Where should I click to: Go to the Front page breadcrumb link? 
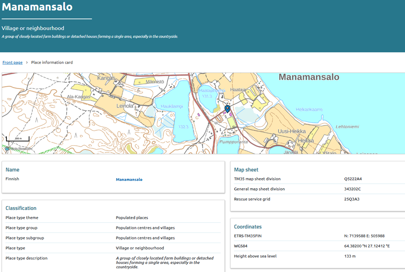coord(13,62)
